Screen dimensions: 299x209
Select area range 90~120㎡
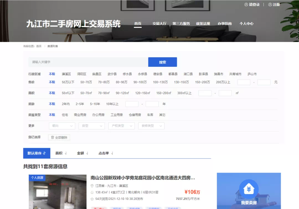pyautogui.click(x=122, y=93)
